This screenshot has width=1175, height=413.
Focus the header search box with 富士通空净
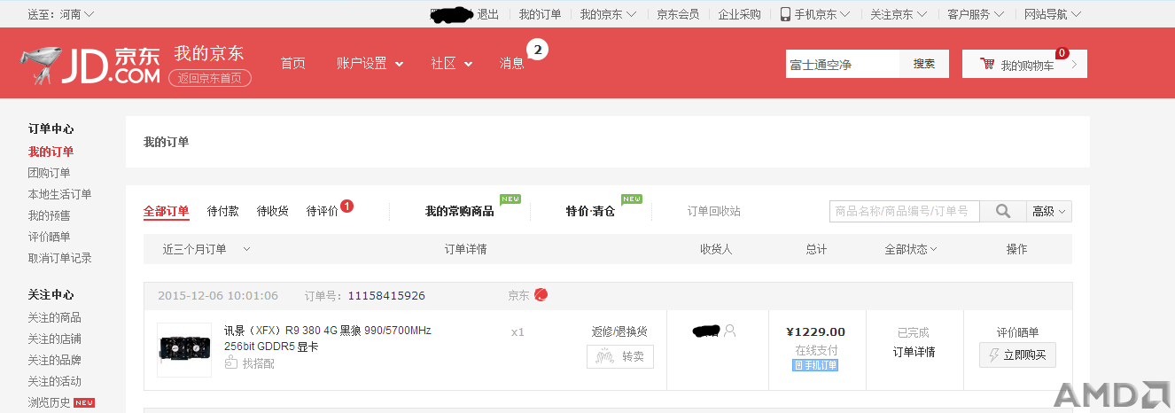point(843,64)
